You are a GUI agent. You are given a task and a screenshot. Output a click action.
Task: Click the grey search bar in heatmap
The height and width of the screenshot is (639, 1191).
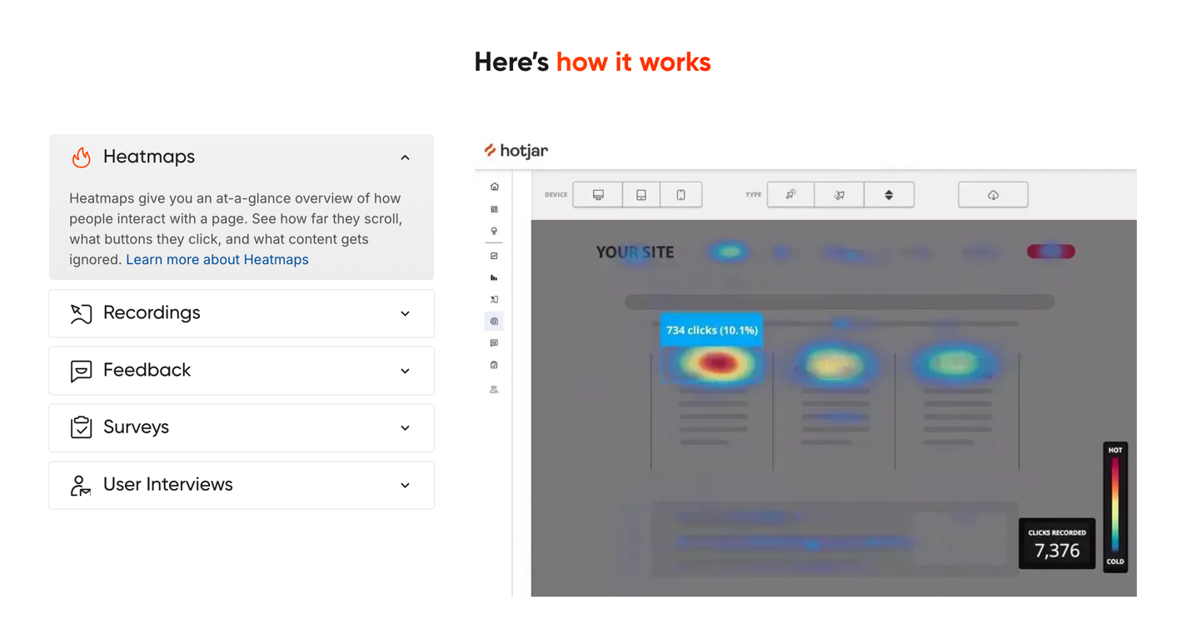[x=840, y=302]
